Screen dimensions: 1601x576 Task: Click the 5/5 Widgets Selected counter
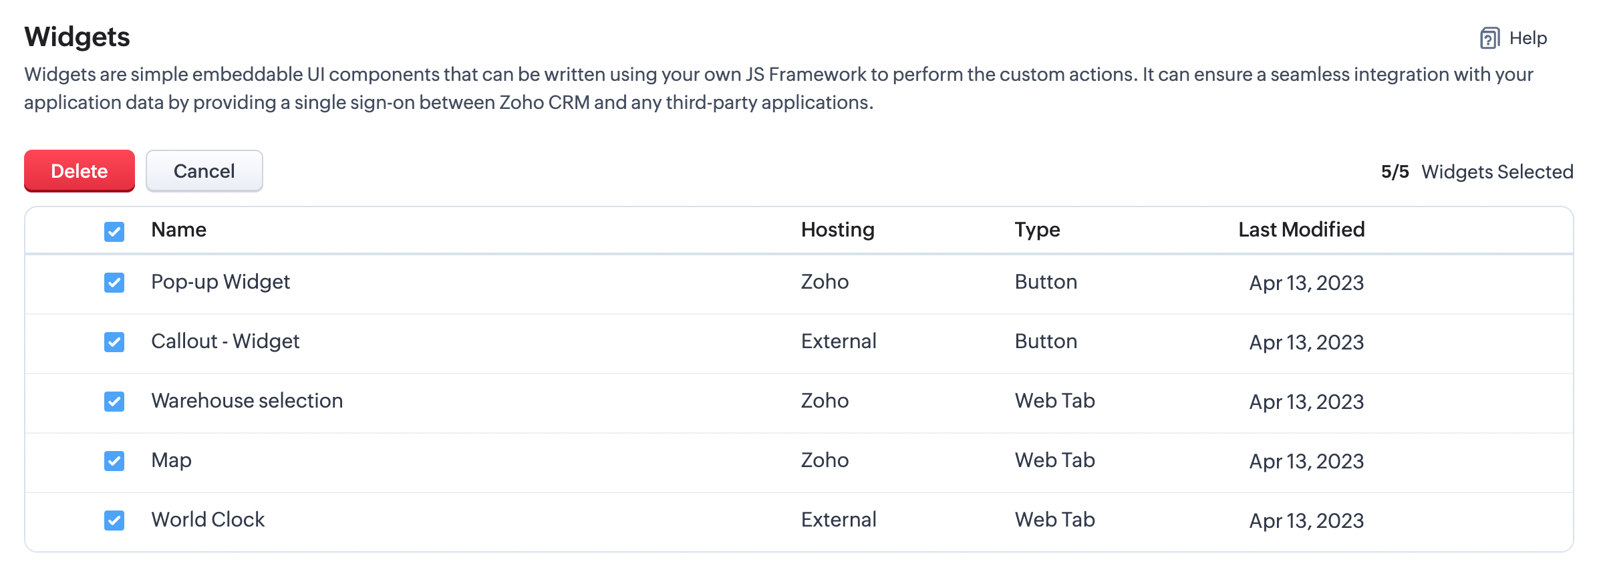point(1477,172)
